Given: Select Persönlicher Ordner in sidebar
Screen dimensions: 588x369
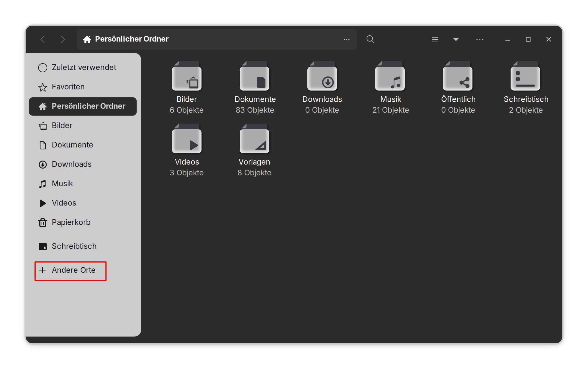Looking at the screenshot, I should [x=83, y=106].
